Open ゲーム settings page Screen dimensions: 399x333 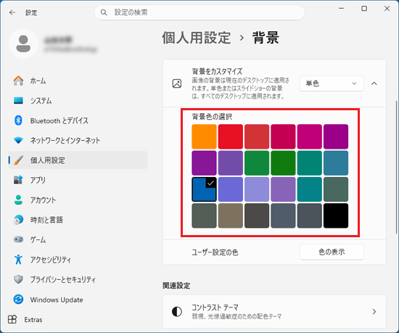point(78,239)
